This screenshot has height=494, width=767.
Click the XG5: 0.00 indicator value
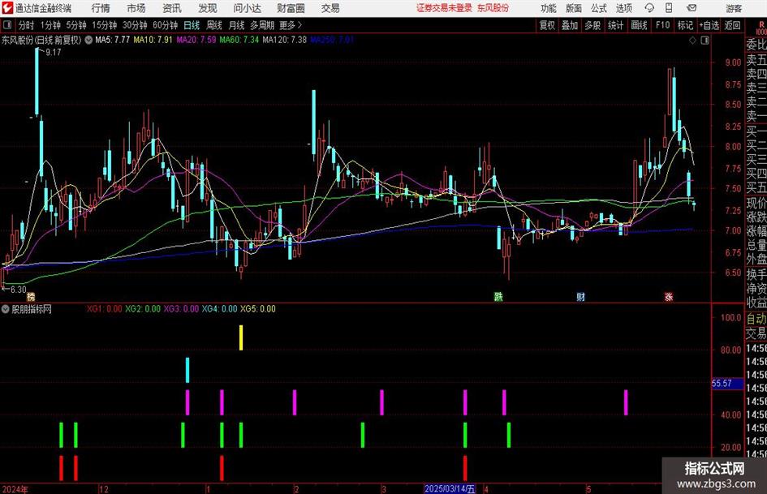258,308
